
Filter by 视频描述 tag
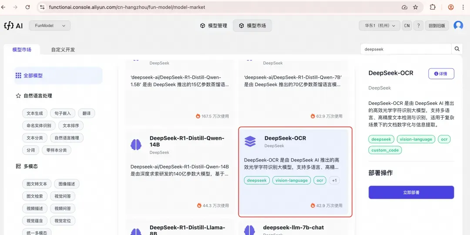[35, 208]
